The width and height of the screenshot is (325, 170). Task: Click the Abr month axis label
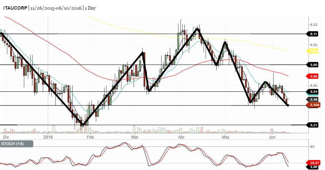tap(181, 137)
